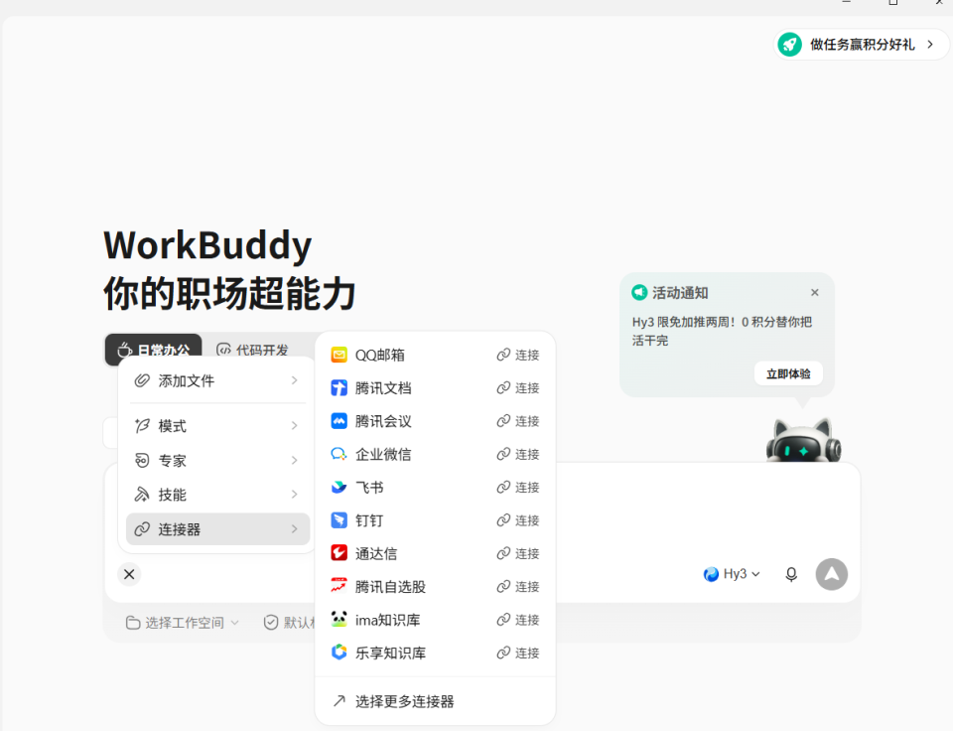Click the 连接器 link icon in menu
Viewport: 953px width, 731px height.
pyautogui.click(x=142, y=529)
